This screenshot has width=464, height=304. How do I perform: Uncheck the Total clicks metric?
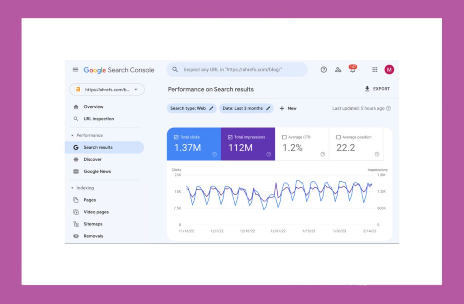(176, 137)
